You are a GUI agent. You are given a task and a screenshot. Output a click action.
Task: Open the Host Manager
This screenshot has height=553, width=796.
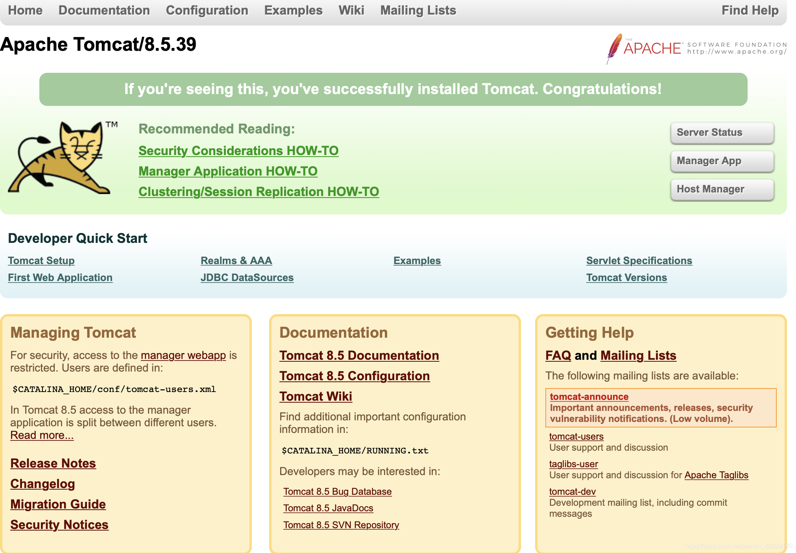pyautogui.click(x=722, y=189)
